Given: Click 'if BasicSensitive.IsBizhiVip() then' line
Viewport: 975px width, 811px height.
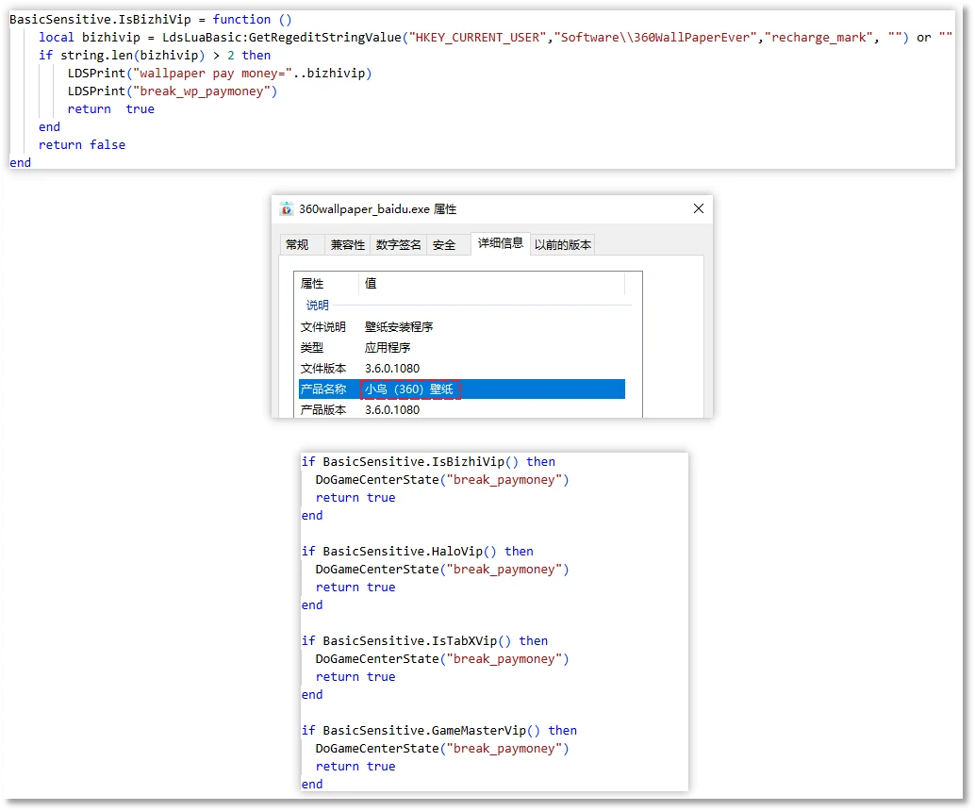Looking at the screenshot, I should point(428,461).
